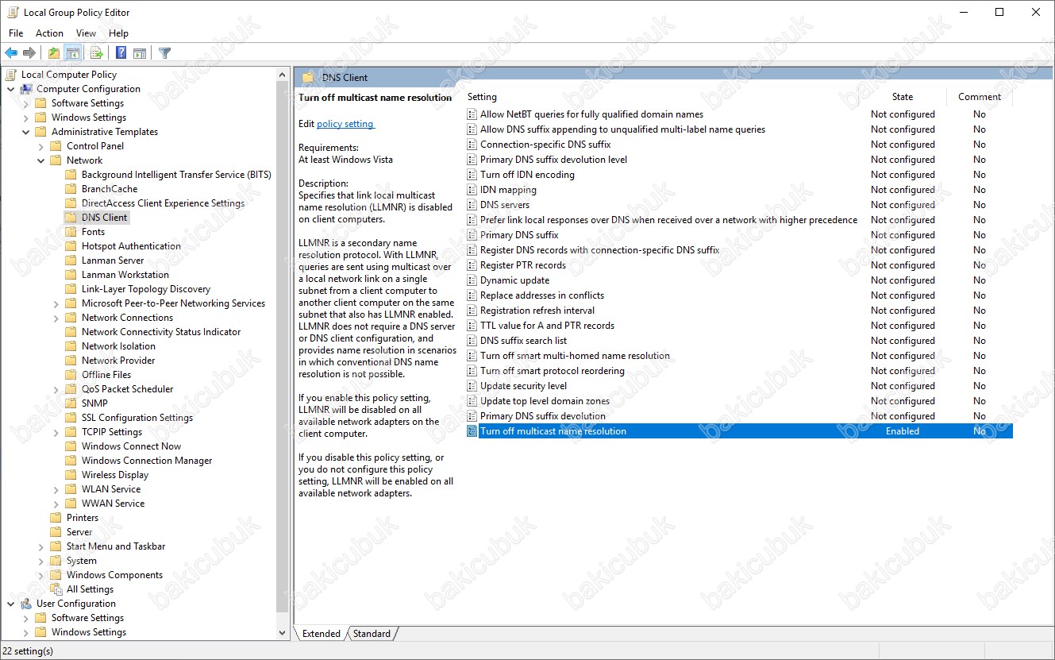Click the policy icon beside Update security level

[472, 386]
